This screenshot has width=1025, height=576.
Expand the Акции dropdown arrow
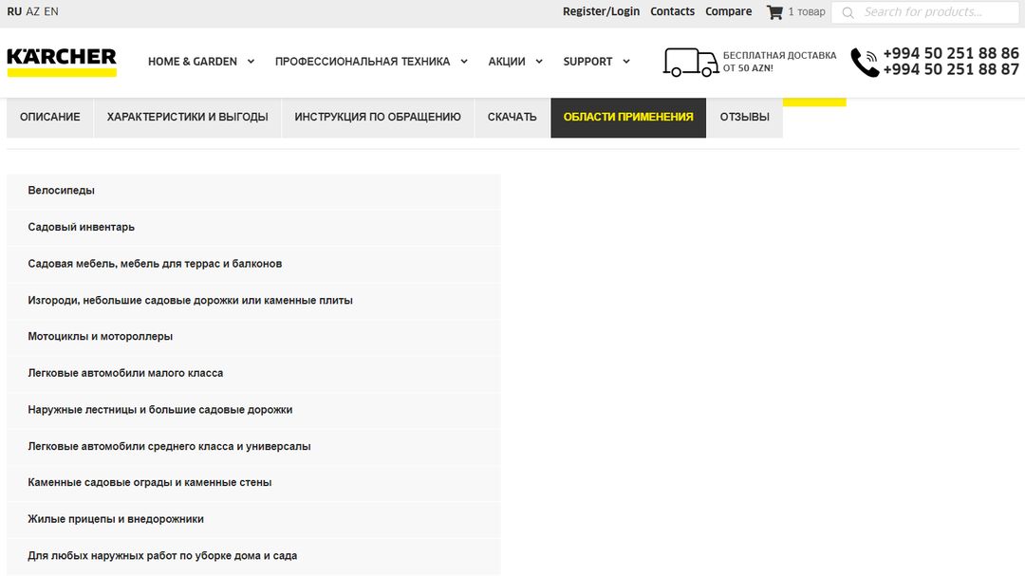pyautogui.click(x=539, y=62)
